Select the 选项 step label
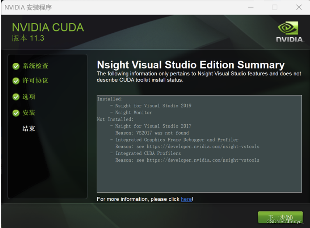 pos(29,97)
